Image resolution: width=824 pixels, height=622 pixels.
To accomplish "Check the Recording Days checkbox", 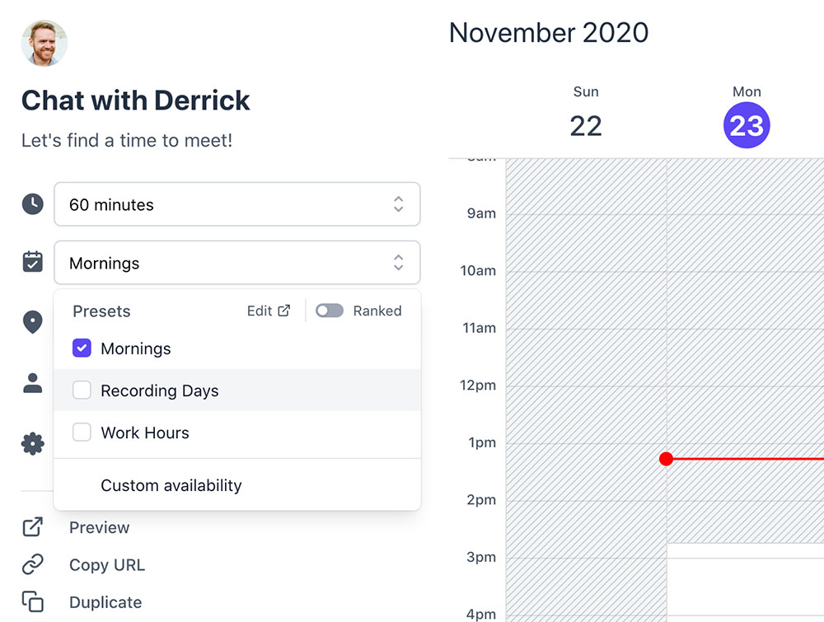I will (x=82, y=391).
